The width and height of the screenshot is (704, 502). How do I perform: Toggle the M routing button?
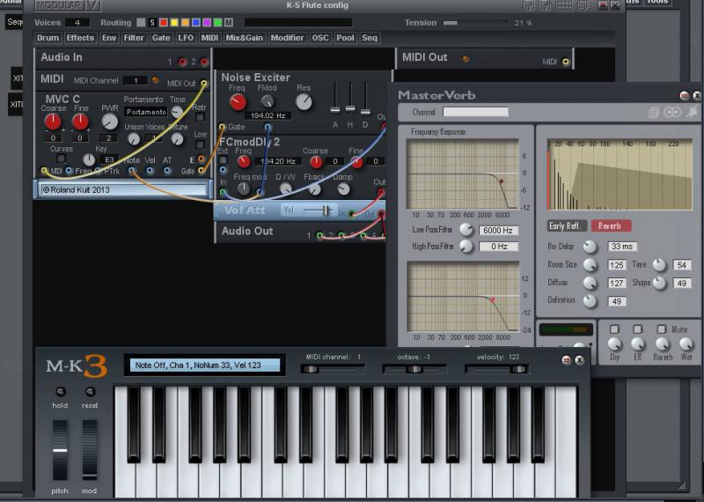229,23
